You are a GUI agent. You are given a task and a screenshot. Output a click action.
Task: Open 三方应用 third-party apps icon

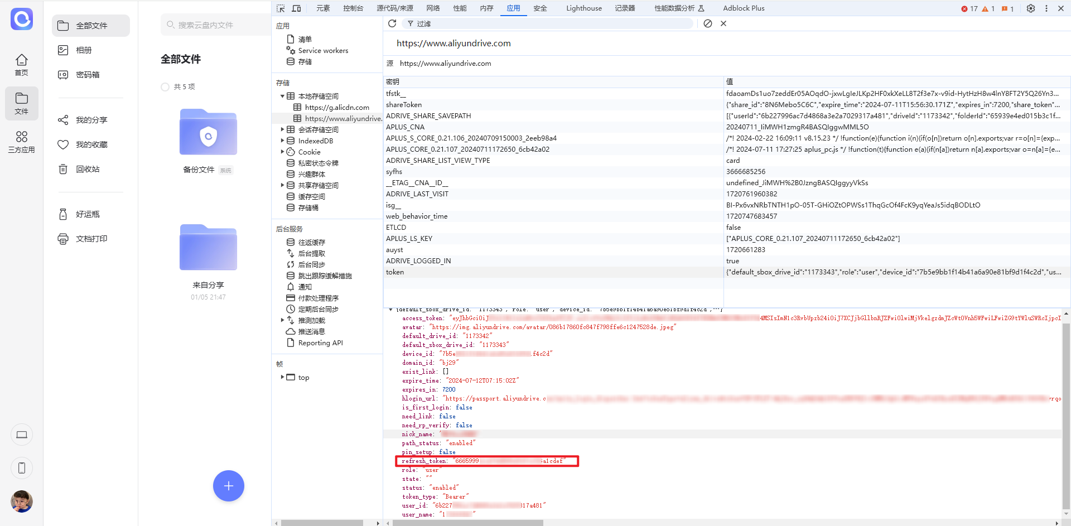tap(22, 142)
